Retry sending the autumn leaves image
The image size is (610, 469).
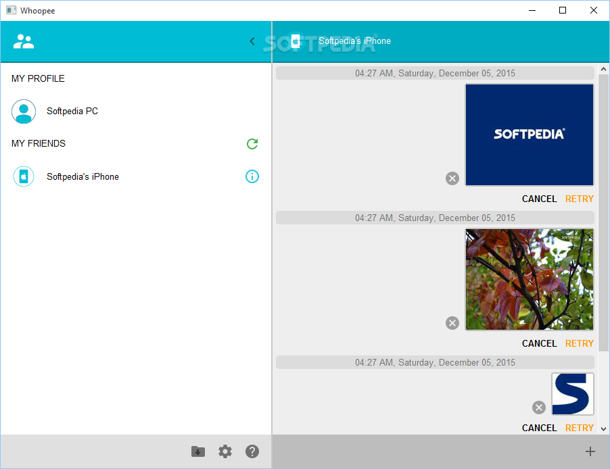coord(580,343)
